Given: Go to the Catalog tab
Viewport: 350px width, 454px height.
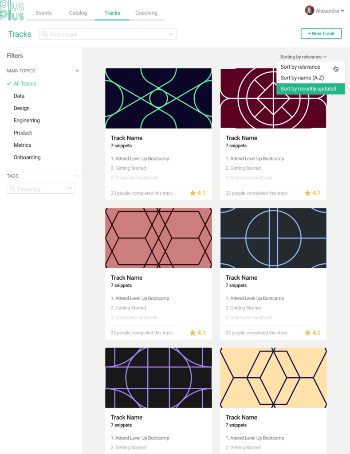Looking at the screenshot, I should [78, 13].
